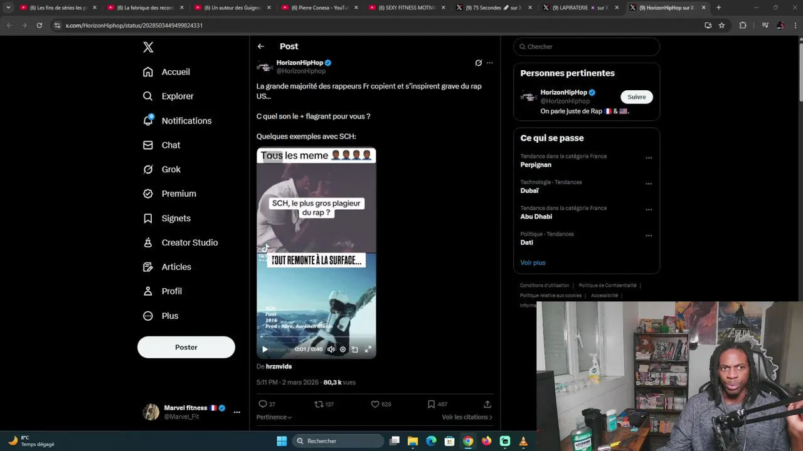803x451 pixels.
Task: Click the back arrow beside Post
Action: click(261, 46)
